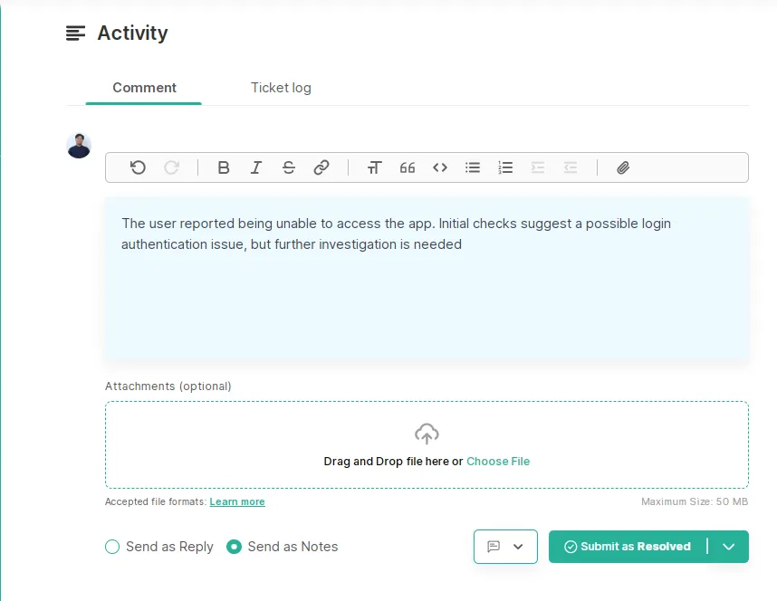
Task: Create a bulleted list
Action: 473,168
